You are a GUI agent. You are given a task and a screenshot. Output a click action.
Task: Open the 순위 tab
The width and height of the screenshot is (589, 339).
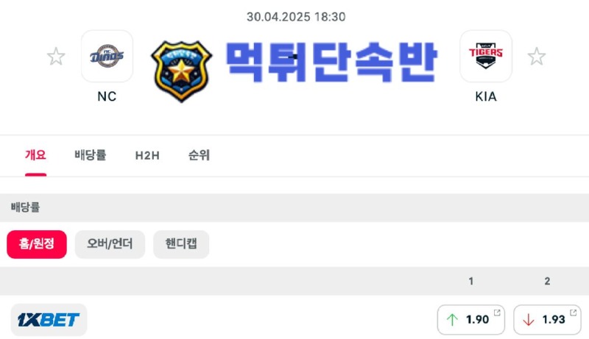(x=199, y=155)
